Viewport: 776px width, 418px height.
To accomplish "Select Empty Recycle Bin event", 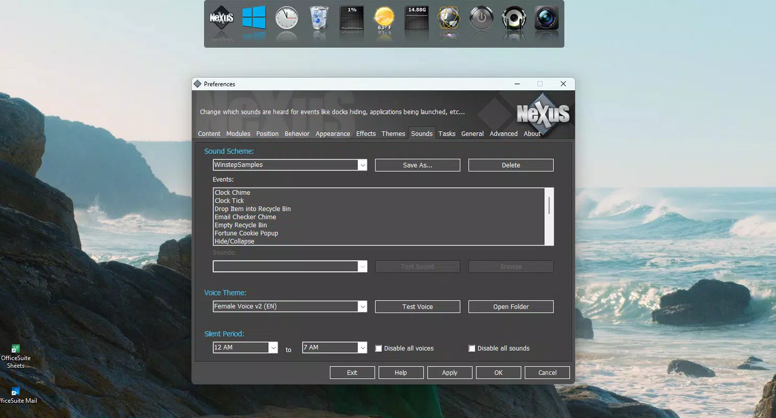I will [379, 225].
